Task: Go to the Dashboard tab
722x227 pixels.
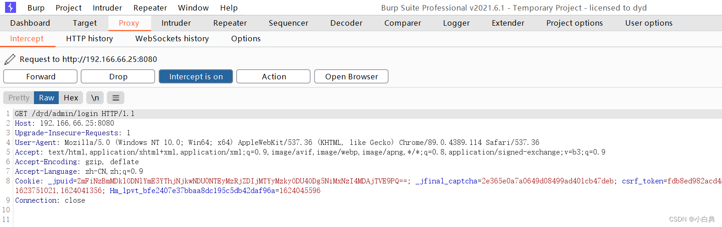Action: pyautogui.click(x=30, y=23)
